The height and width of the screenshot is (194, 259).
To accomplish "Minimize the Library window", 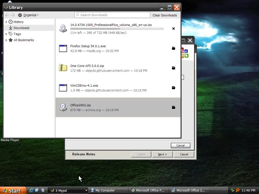I will (x=162, y=7).
